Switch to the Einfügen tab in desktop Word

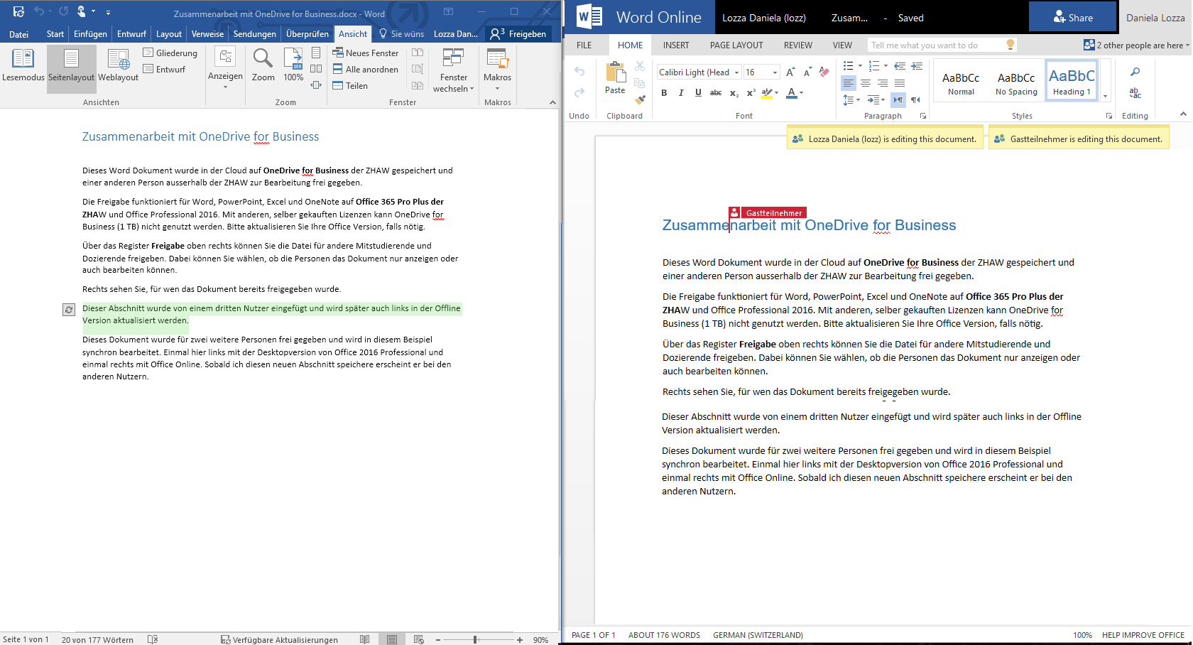pos(90,33)
